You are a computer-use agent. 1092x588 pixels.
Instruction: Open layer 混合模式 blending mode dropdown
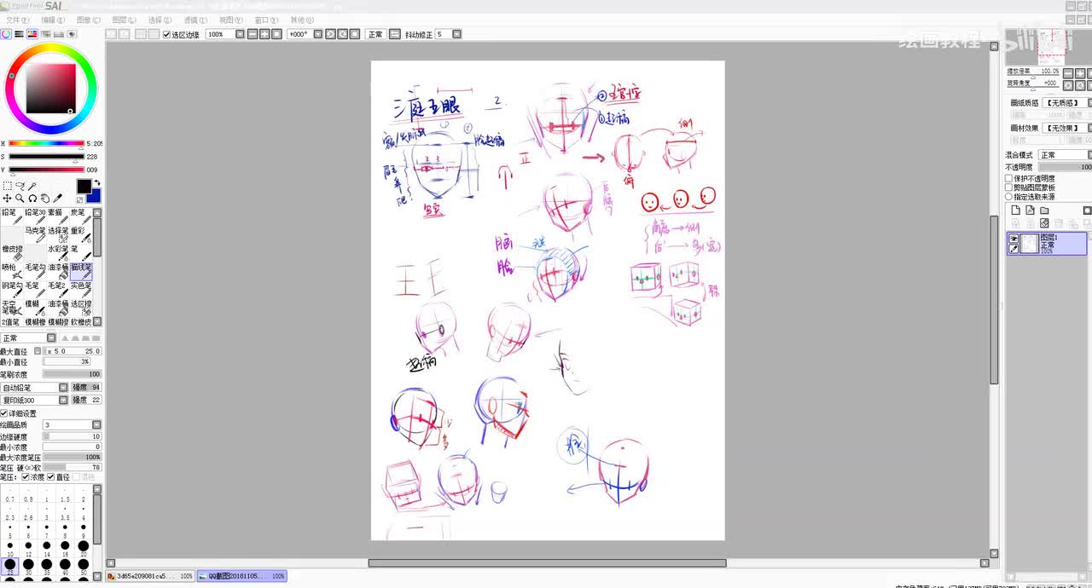pos(1089,155)
